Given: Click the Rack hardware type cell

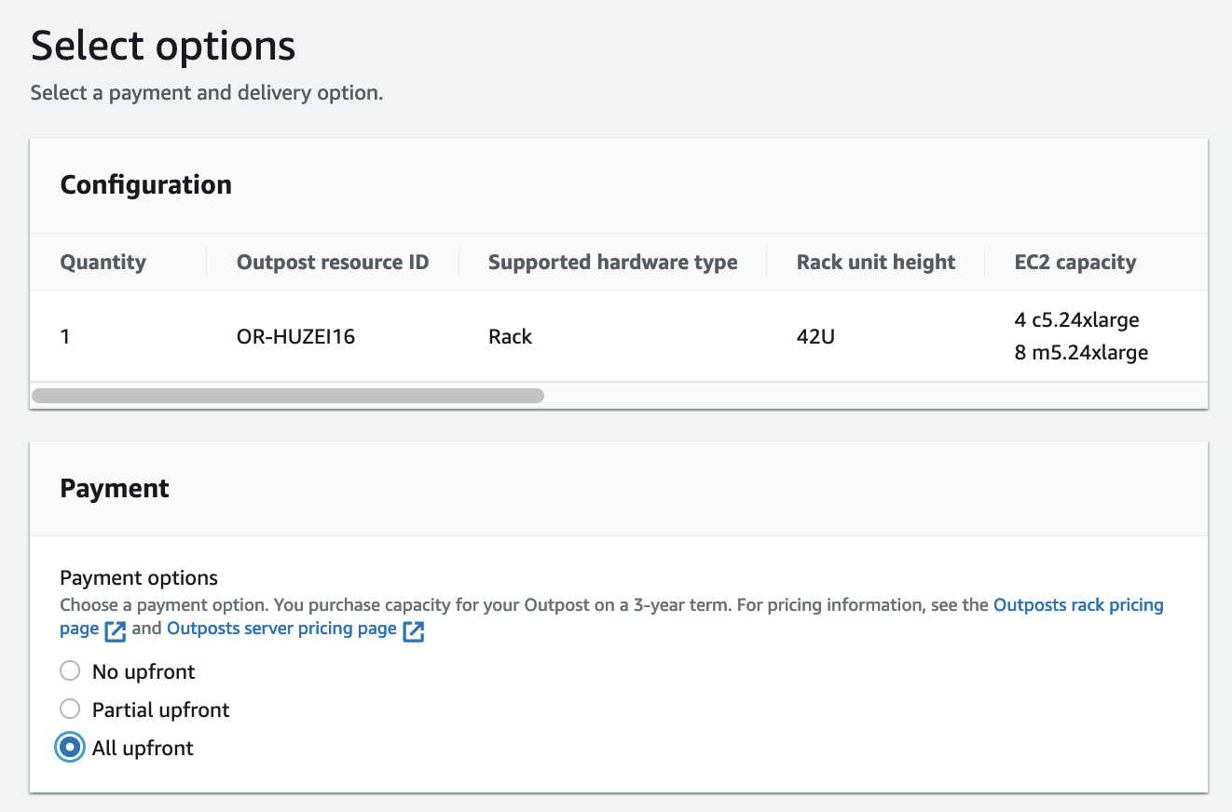Looking at the screenshot, I should (x=510, y=336).
